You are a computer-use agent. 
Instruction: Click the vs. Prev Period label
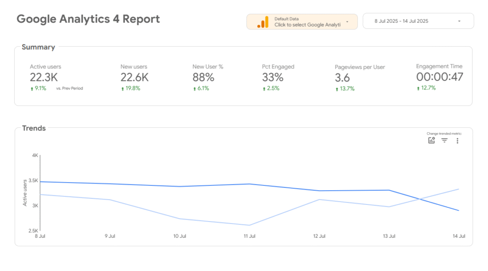click(70, 88)
